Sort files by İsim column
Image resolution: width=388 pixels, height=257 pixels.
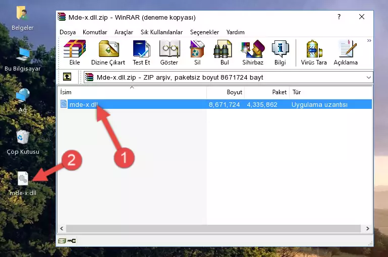(132, 92)
